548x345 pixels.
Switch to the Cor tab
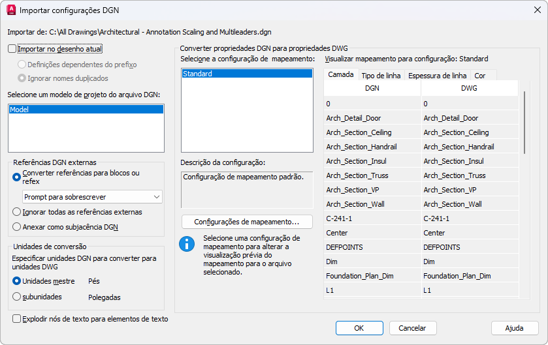480,76
